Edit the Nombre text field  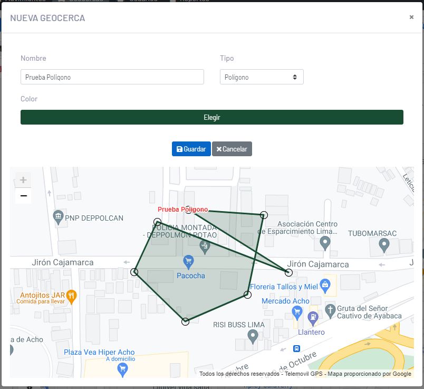click(x=112, y=77)
